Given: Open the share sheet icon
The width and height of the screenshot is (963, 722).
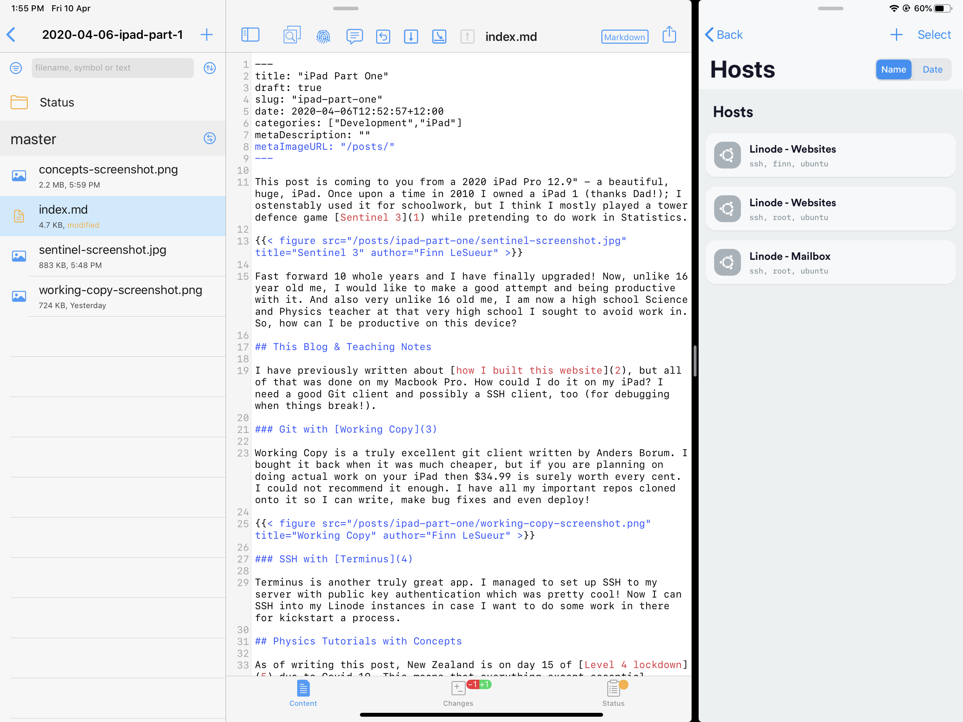Looking at the screenshot, I should (669, 35).
